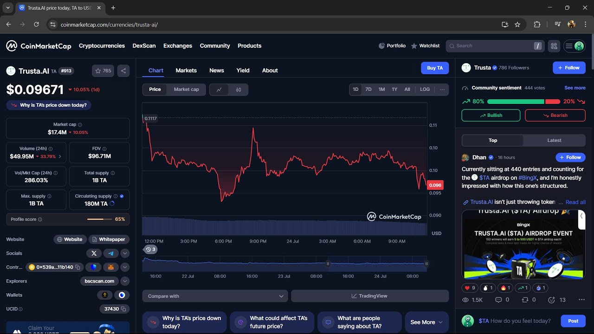This screenshot has height=334, width=594.
Task: Open X (Twitter) social link
Action: click(94, 253)
